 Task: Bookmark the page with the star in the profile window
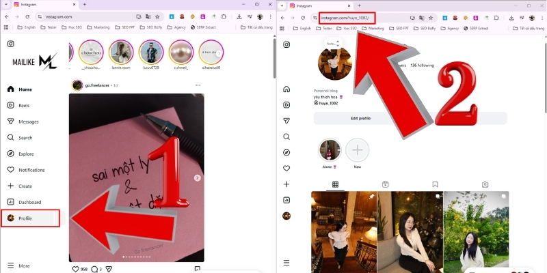(431, 18)
